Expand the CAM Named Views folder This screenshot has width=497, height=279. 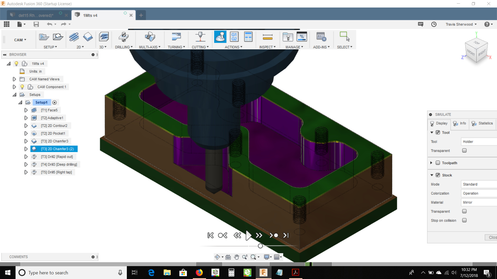[x=14, y=79]
